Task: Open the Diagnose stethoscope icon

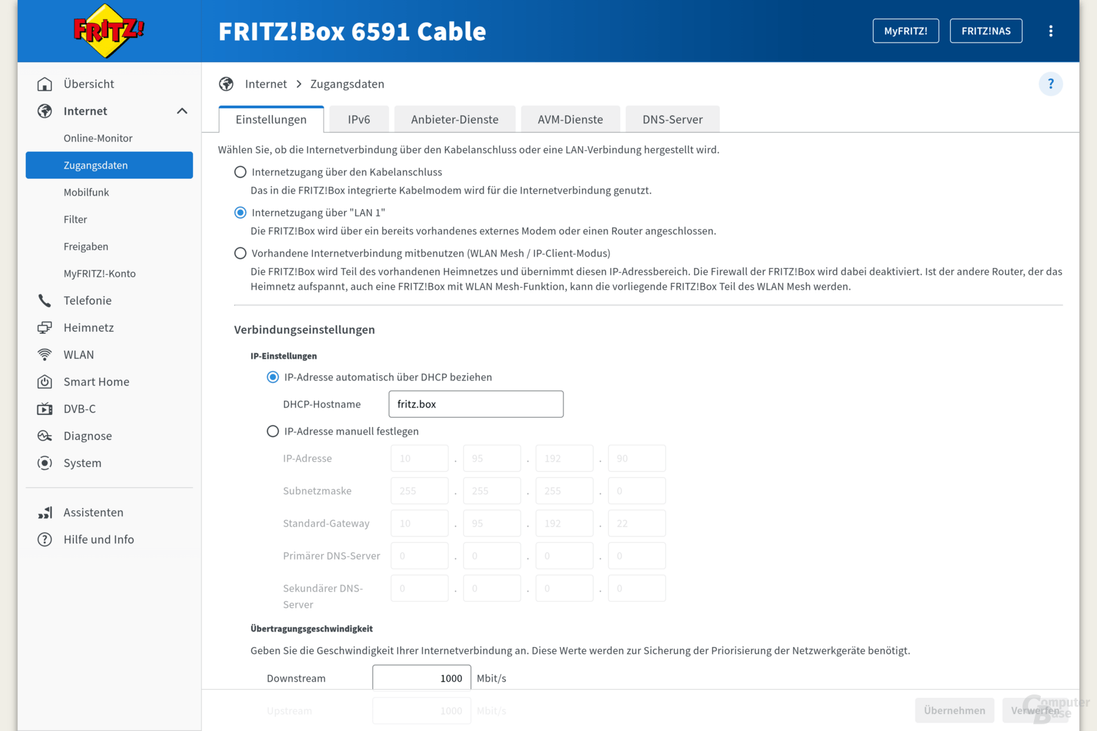Action: pyautogui.click(x=44, y=435)
